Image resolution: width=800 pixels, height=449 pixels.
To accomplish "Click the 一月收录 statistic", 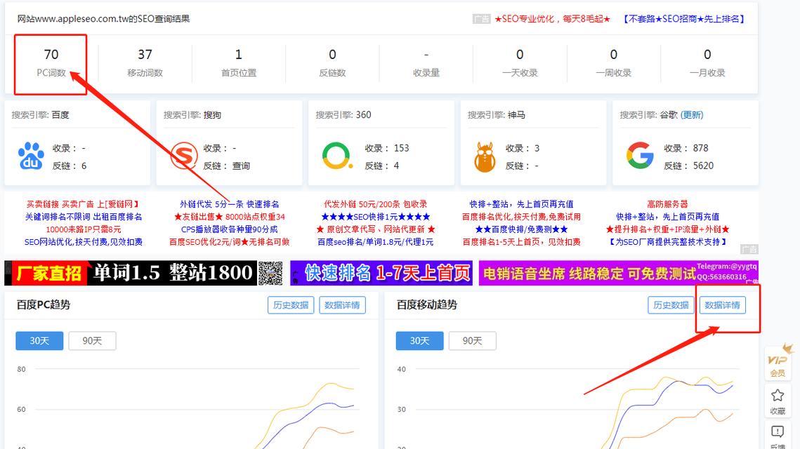I will pos(707,62).
